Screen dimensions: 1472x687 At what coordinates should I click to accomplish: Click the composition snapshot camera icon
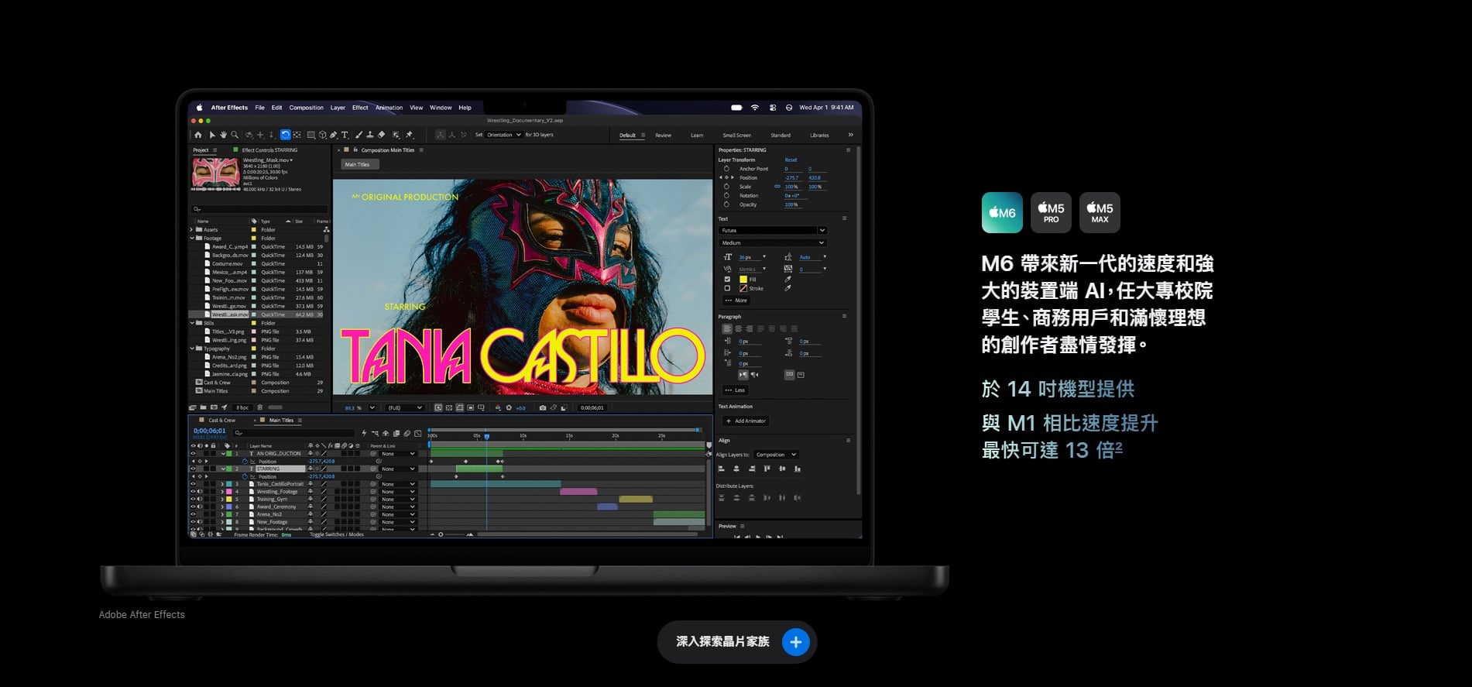542,407
